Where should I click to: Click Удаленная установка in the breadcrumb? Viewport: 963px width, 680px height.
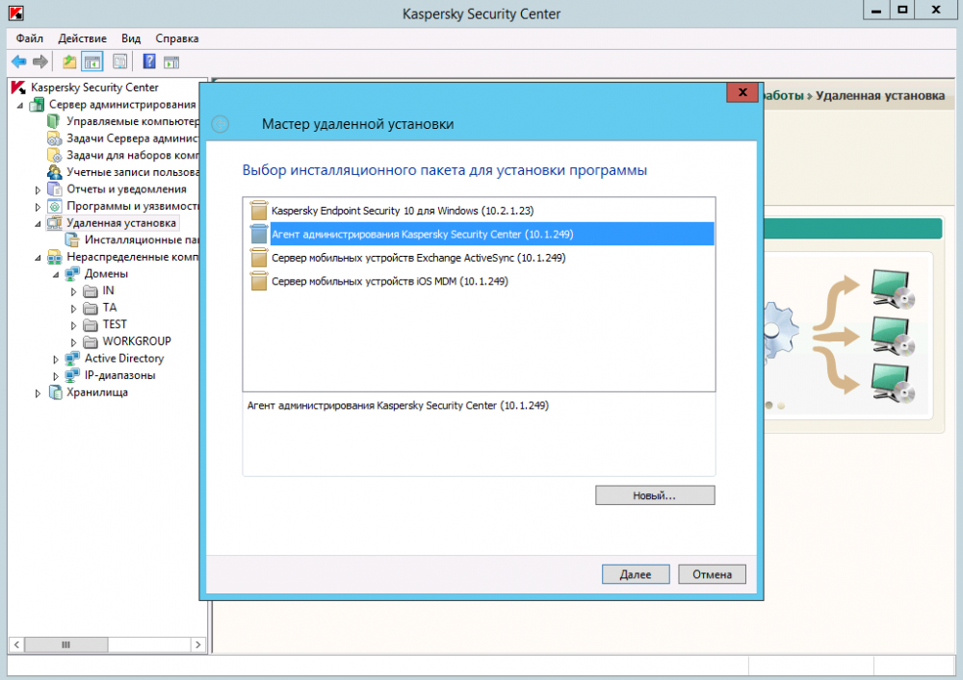pyautogui.click(x=879, y=95)
